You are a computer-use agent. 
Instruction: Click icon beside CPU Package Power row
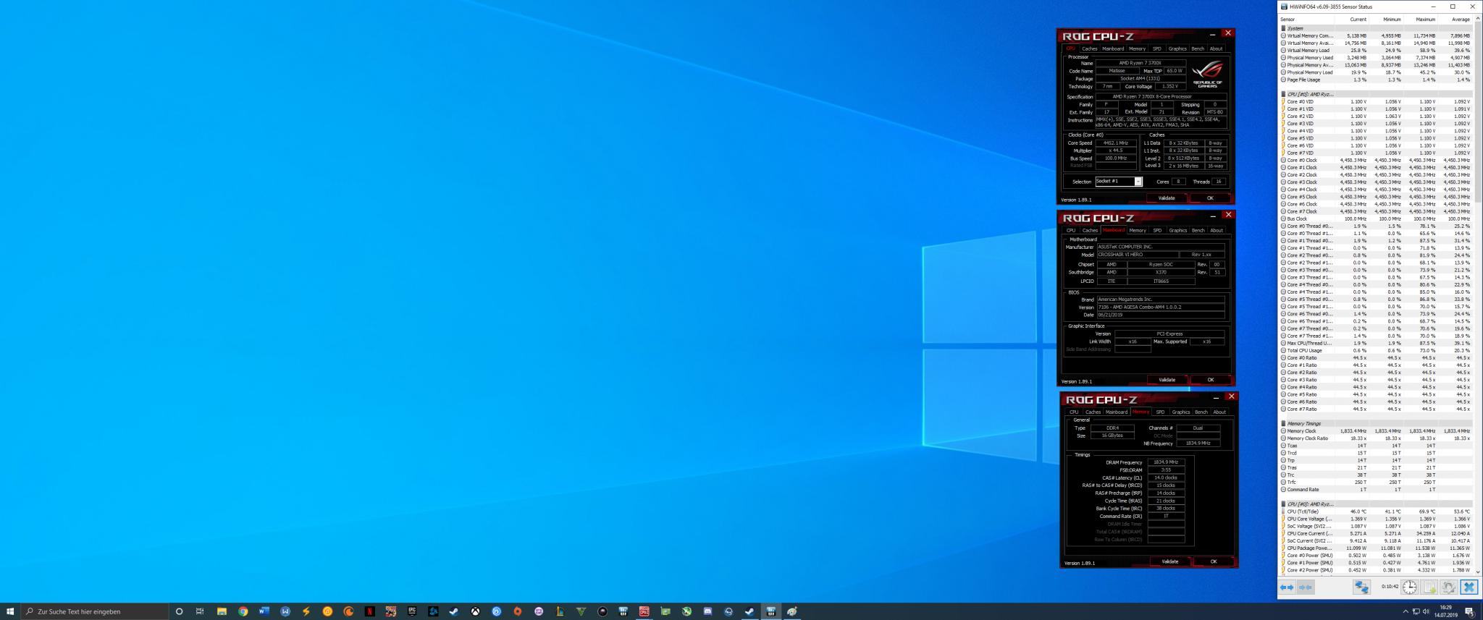click(1283, 548)
